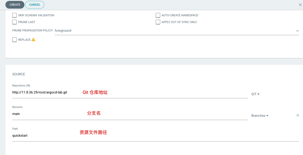Screen dimensions: 303x155
Task: Click the help icon next to Branches
Action: (x=298, y=115)
